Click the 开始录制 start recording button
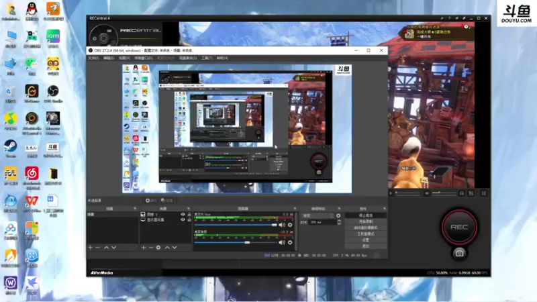 click(365, 221)
